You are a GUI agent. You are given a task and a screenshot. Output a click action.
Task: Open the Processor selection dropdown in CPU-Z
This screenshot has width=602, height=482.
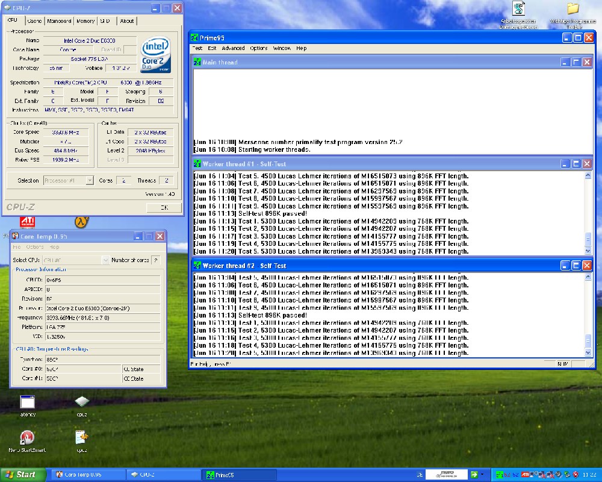click(x=90, y=180)
